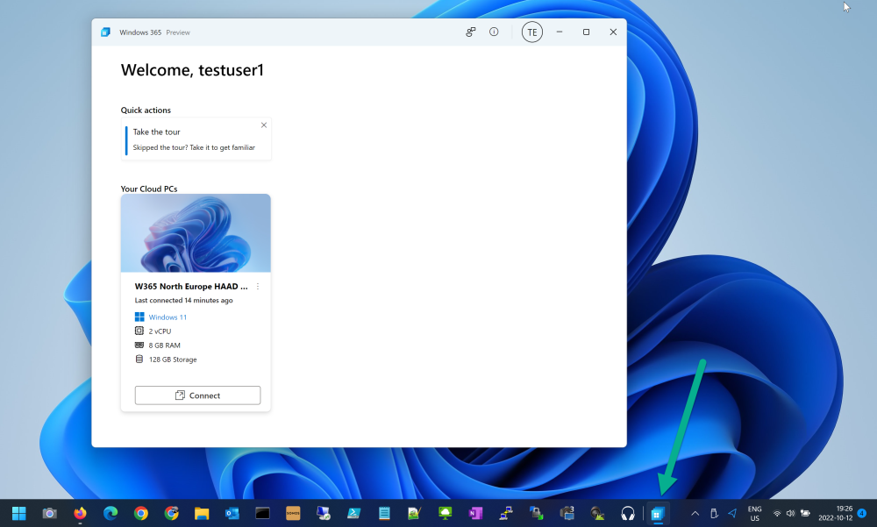Click the '8 GB RAM' spec text
Image resolution: width=877 pixels, height=527 pixels.
click(165, 345)
